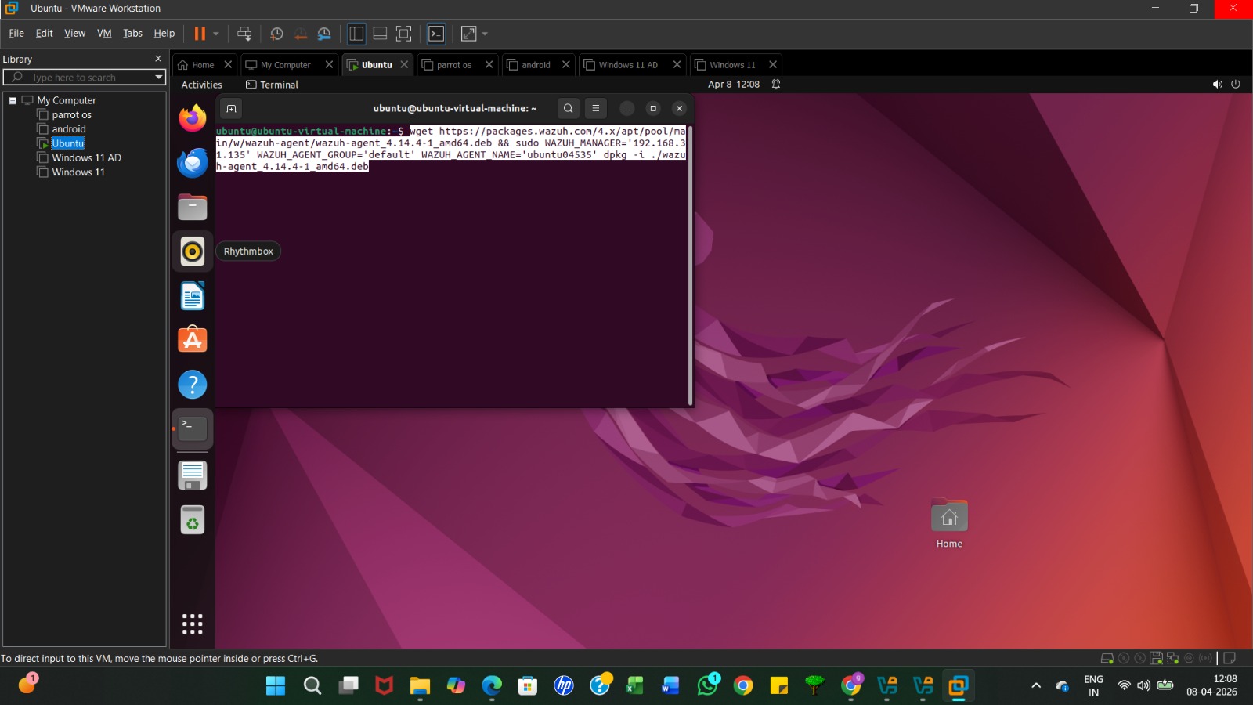Revert the VM to its previous snapshot
This screenshot has height=705, width=1253.
point(301,34)
